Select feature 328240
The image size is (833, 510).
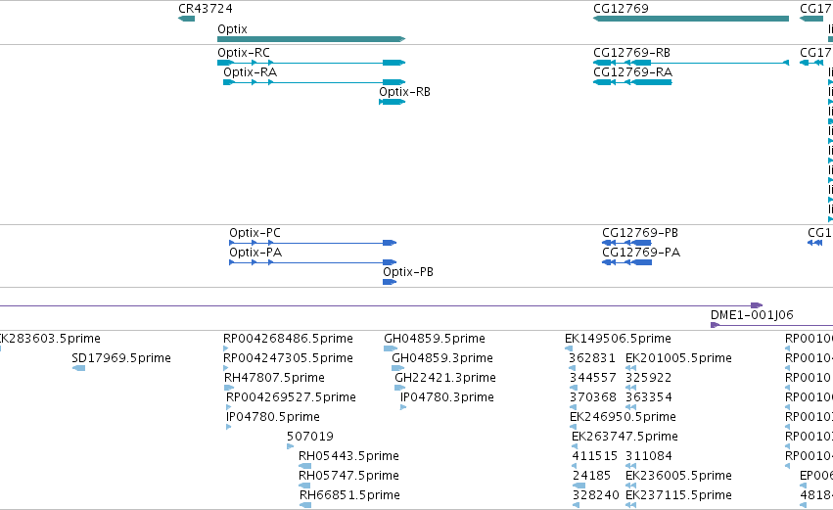point(577,506)
